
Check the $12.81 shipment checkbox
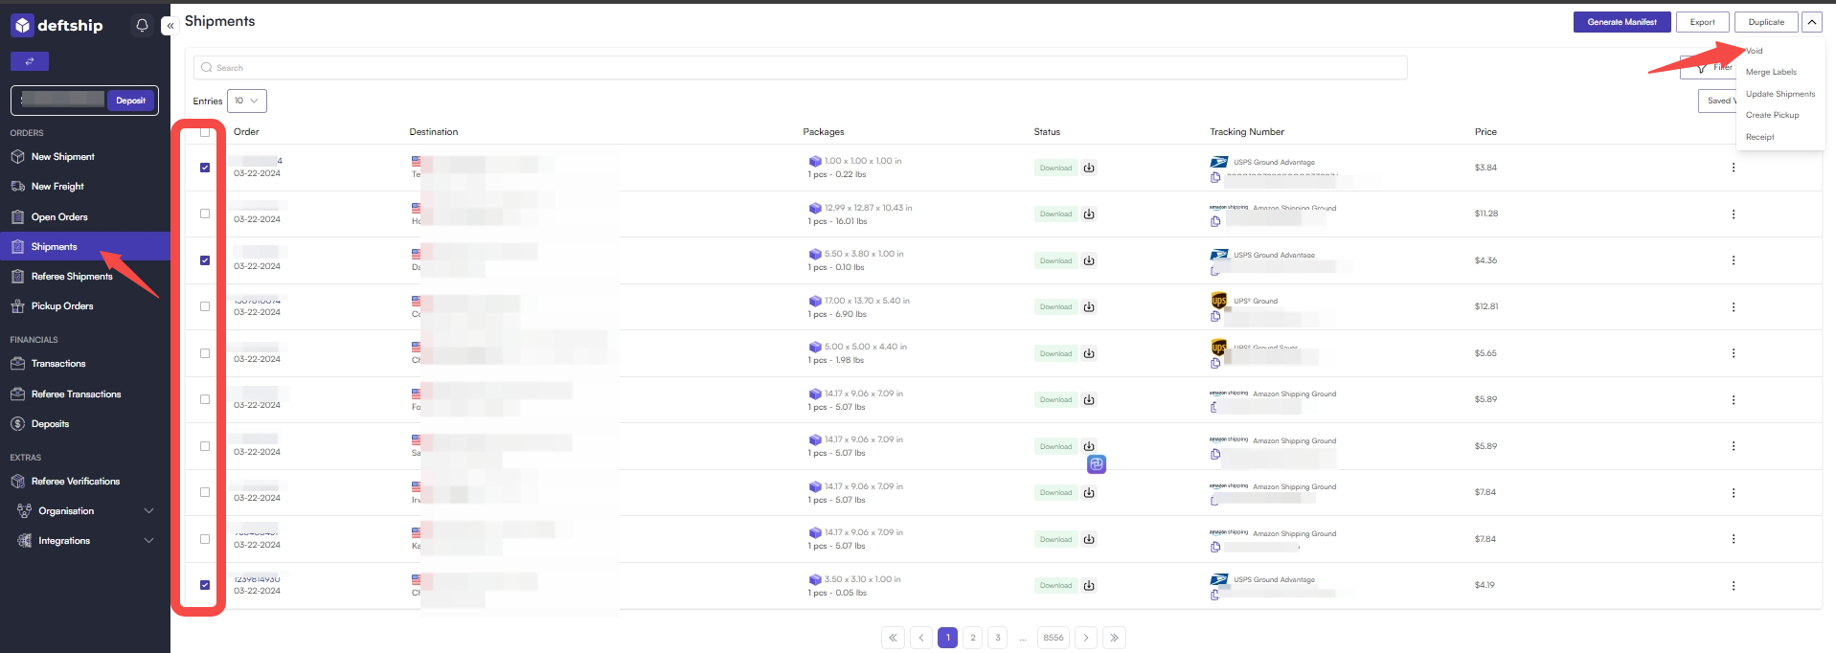click(205, 306)
